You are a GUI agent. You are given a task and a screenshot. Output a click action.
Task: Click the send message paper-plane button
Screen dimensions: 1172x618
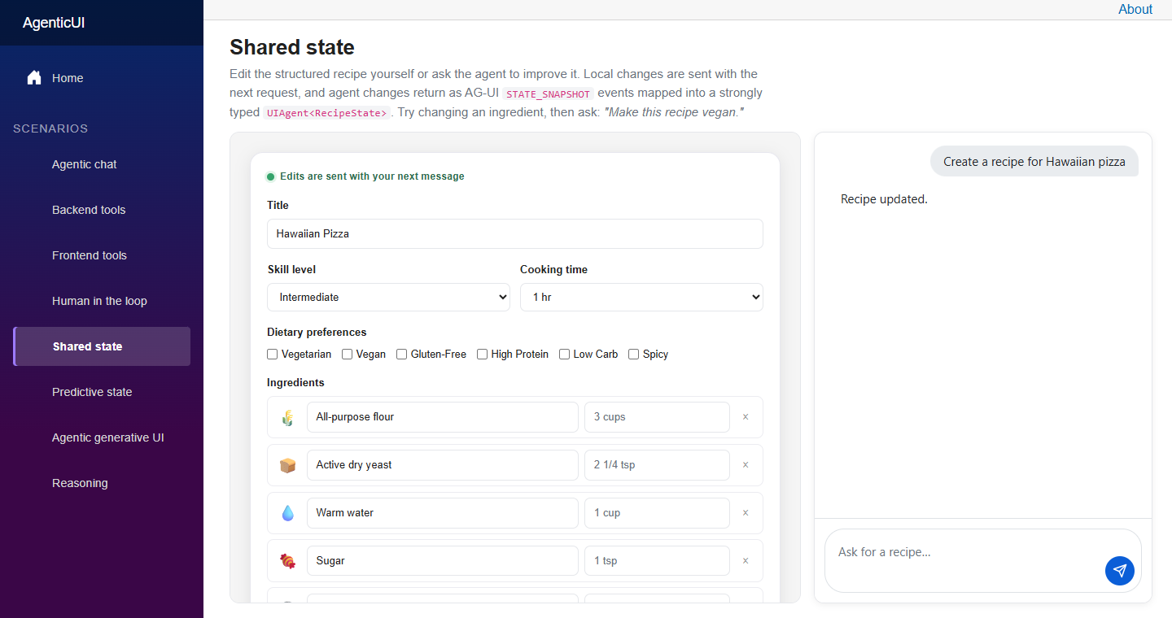click(1120, 571)
